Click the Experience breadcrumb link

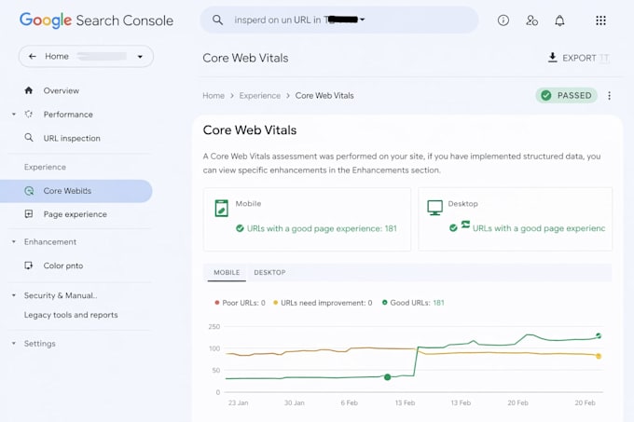pyautogui.click(x=259, y=96)
